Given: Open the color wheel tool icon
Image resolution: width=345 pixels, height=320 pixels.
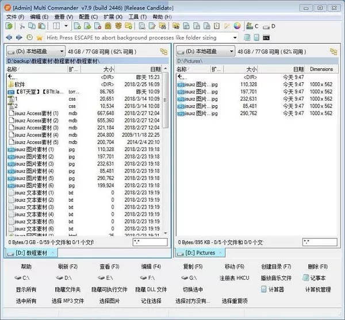Looking at the screenshot, I should pos(237,26).
